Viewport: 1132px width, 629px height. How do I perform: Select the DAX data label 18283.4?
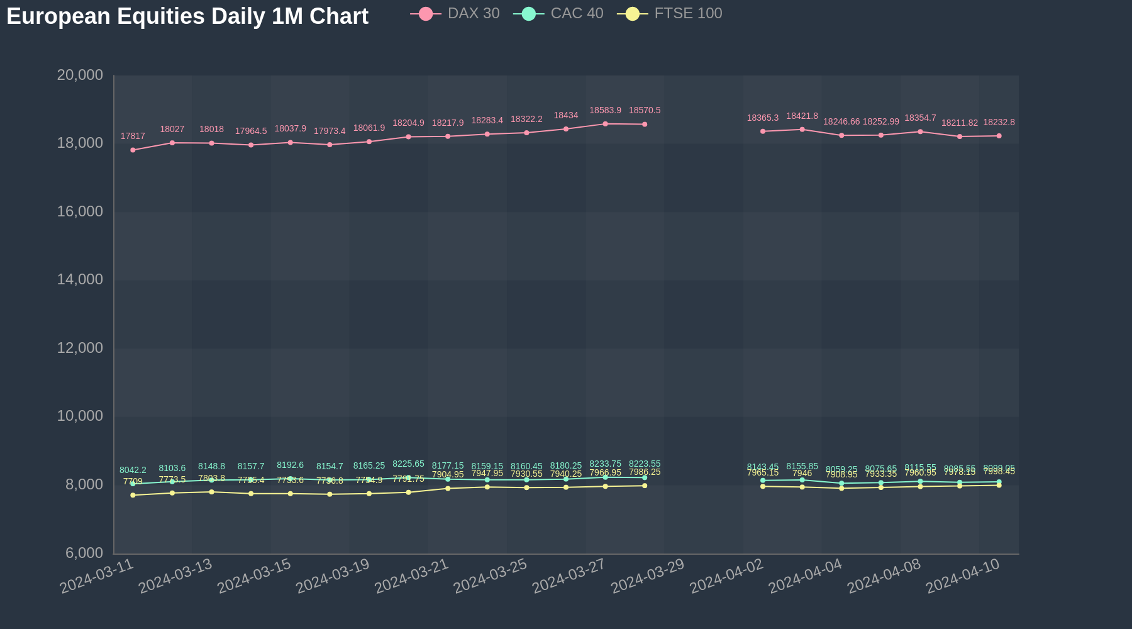[x=487, y=120]
